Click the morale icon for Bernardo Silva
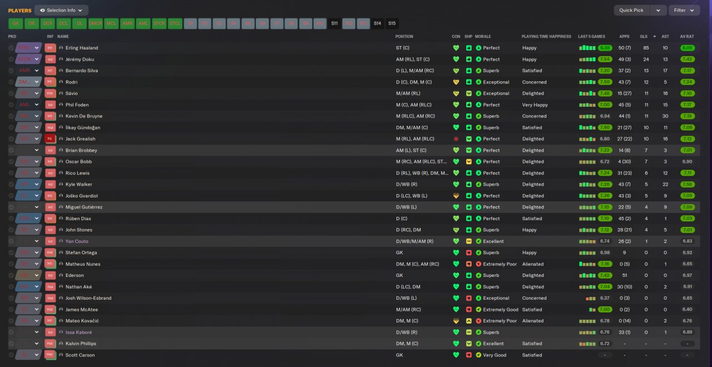This screenshot has width=712, height=367. tap(478, 71)
